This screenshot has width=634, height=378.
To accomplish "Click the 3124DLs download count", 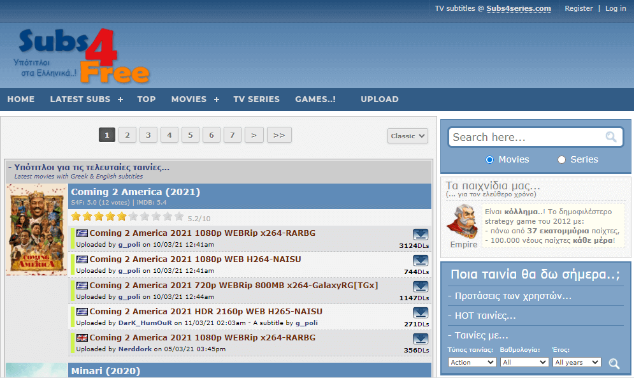I will pos(414,245).
